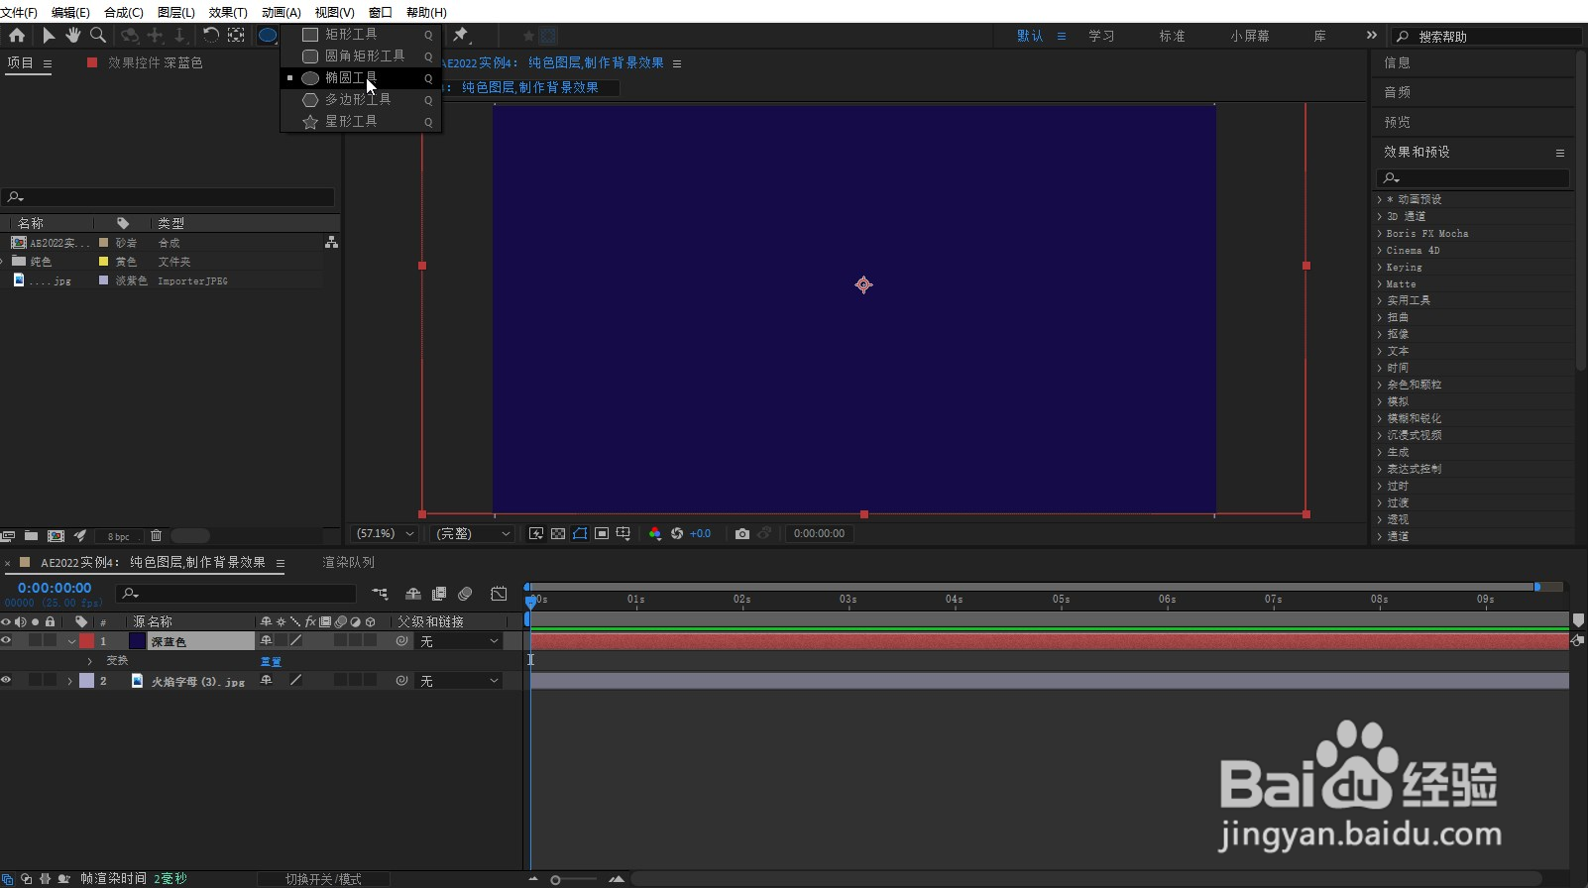
Task: Open the (57.1%) magnification dropdown
Action: 386,533
